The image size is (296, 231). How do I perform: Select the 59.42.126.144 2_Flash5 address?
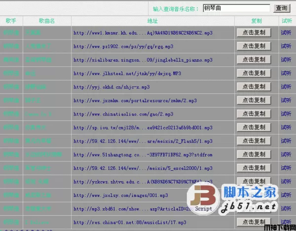(143, 141)
